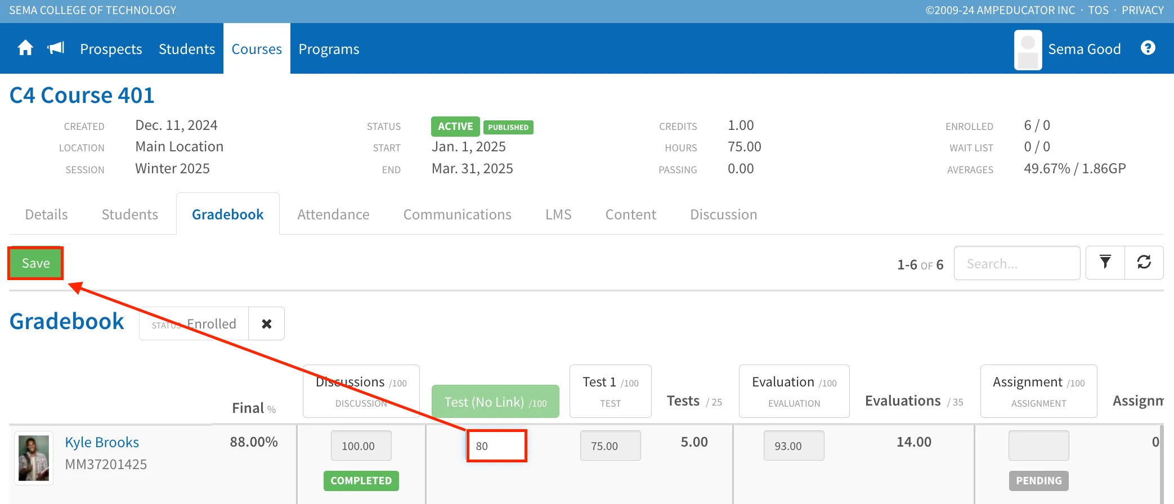Click the Status Enrolled filter chip

click(194, 323)
